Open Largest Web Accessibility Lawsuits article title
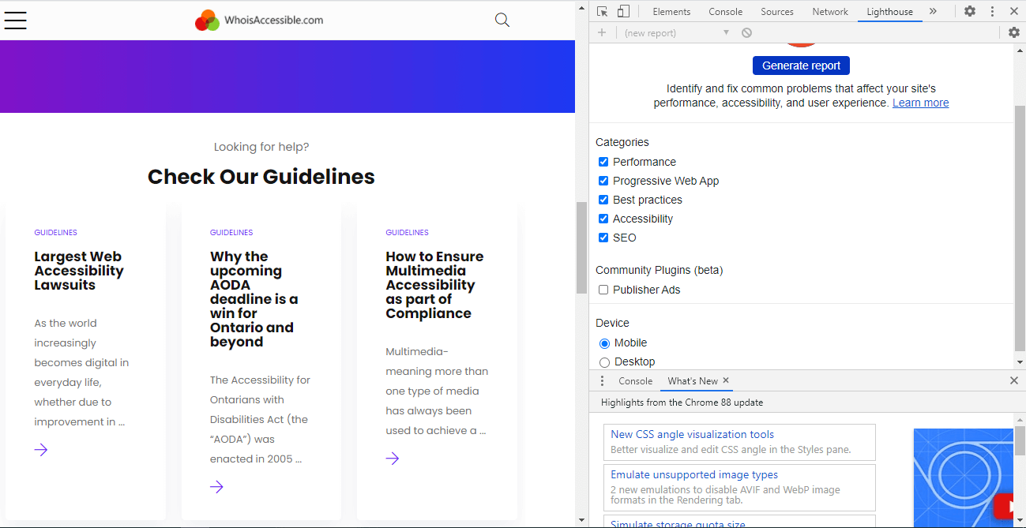1026x528 pixels. (x=79, y=271)
